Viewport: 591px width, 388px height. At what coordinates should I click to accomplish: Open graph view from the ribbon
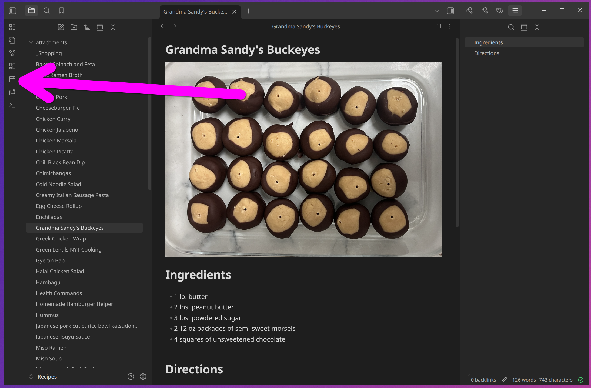(x=12, y=53)
